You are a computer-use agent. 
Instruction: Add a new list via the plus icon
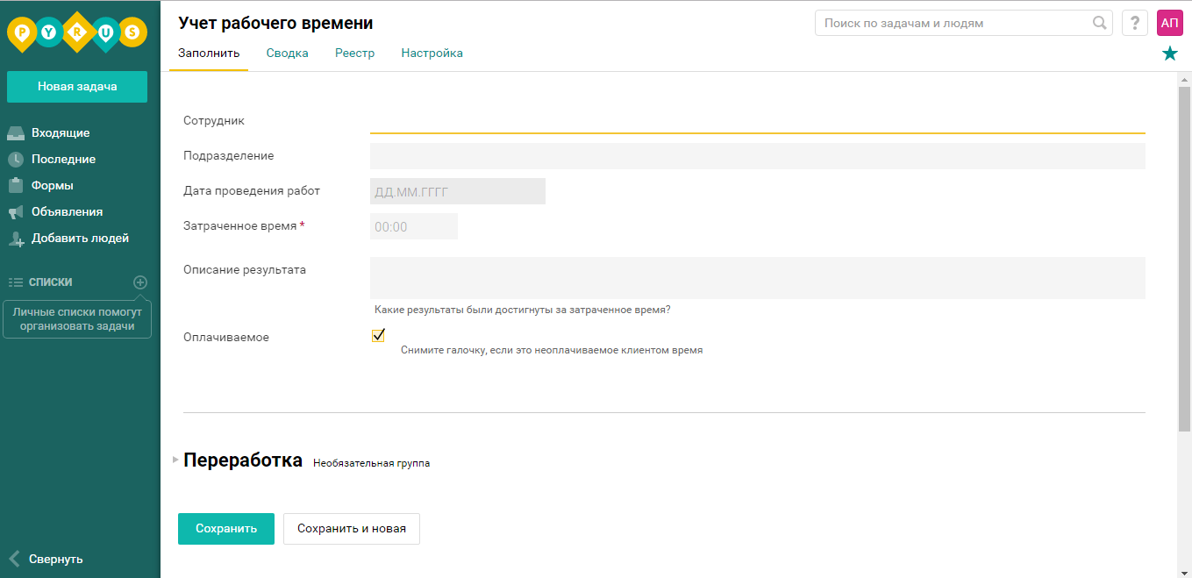coord(140,282)
